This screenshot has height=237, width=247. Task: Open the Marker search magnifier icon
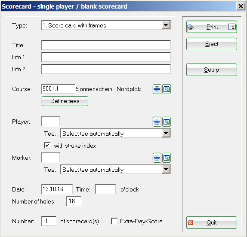167,158
